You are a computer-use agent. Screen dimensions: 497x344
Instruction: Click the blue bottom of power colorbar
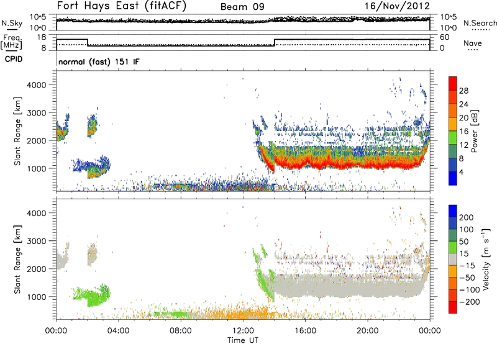[x=453, y=179]
